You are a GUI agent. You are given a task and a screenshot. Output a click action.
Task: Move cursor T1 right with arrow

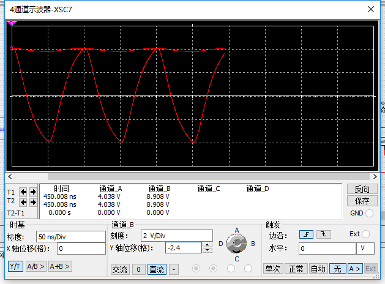(x=33, y=192)
